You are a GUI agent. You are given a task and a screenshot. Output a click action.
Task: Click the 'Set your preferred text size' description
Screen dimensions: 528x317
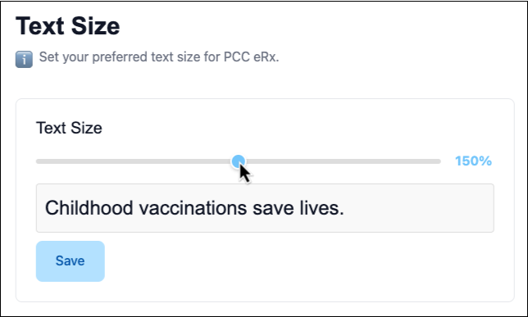[x=159, y=57]
